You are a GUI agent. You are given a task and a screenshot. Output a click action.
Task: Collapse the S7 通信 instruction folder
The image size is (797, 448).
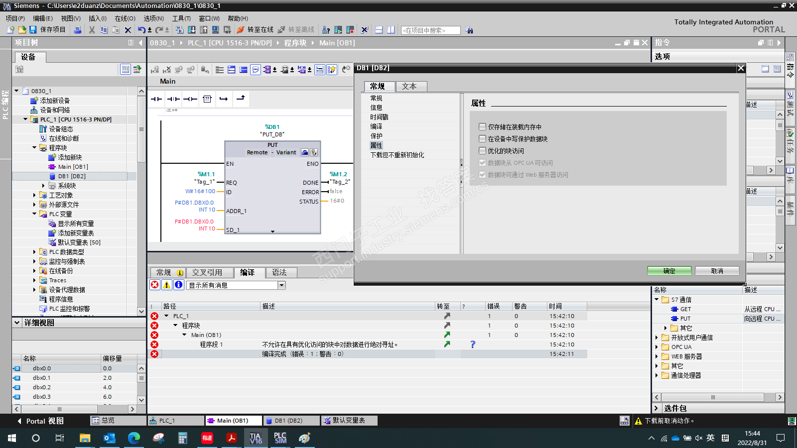657,300
